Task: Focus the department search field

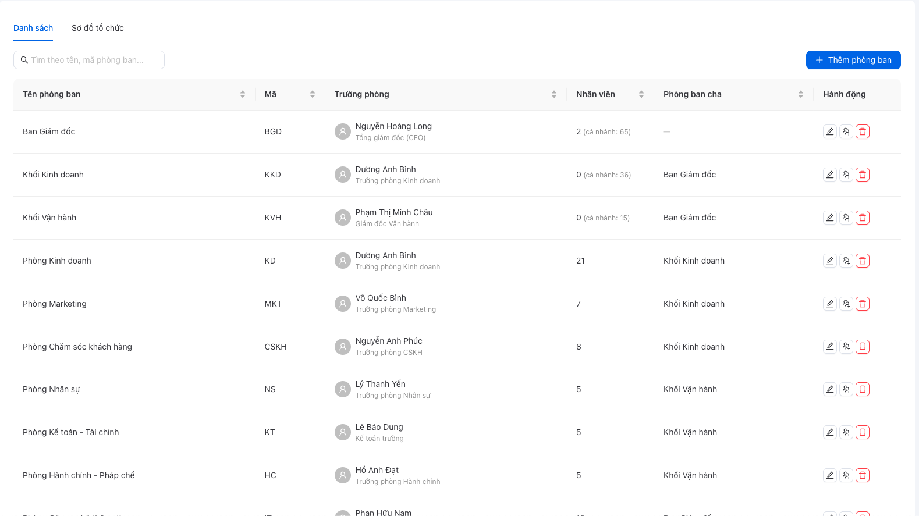Action: pos(89,60)
